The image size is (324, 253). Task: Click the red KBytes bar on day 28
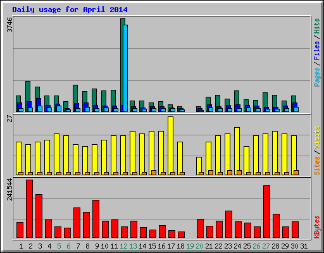276,226
